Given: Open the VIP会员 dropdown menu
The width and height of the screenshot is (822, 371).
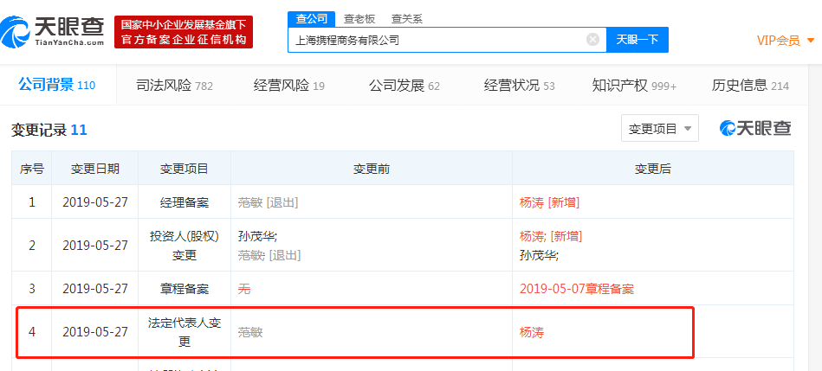Looking at the screenshot, I should [786, 41].
